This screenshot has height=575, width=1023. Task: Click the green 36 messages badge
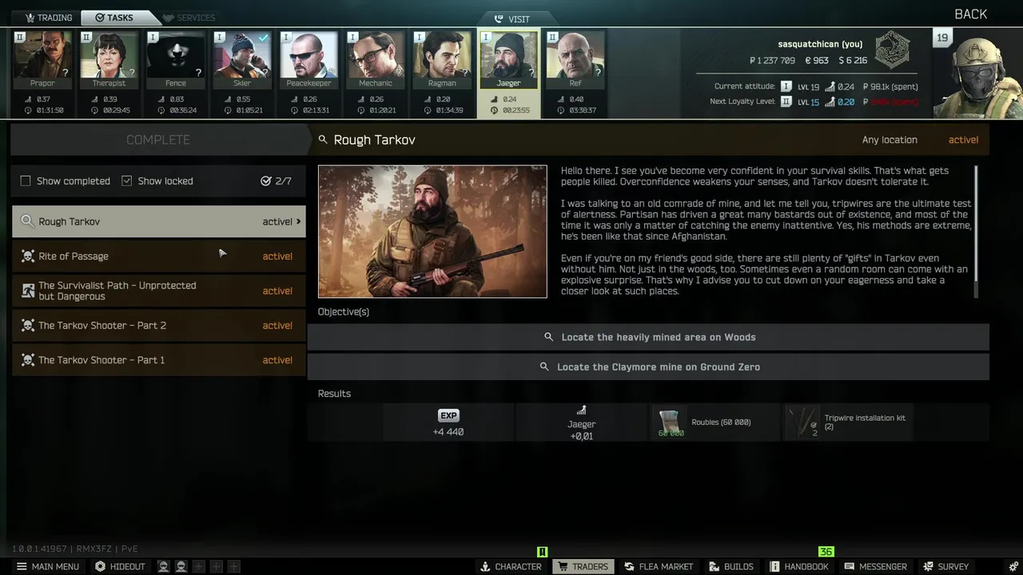826,552
